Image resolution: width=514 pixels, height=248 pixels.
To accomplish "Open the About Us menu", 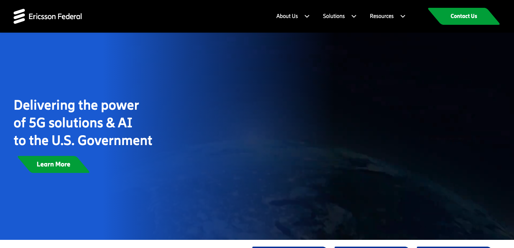I will click(287, 16).
